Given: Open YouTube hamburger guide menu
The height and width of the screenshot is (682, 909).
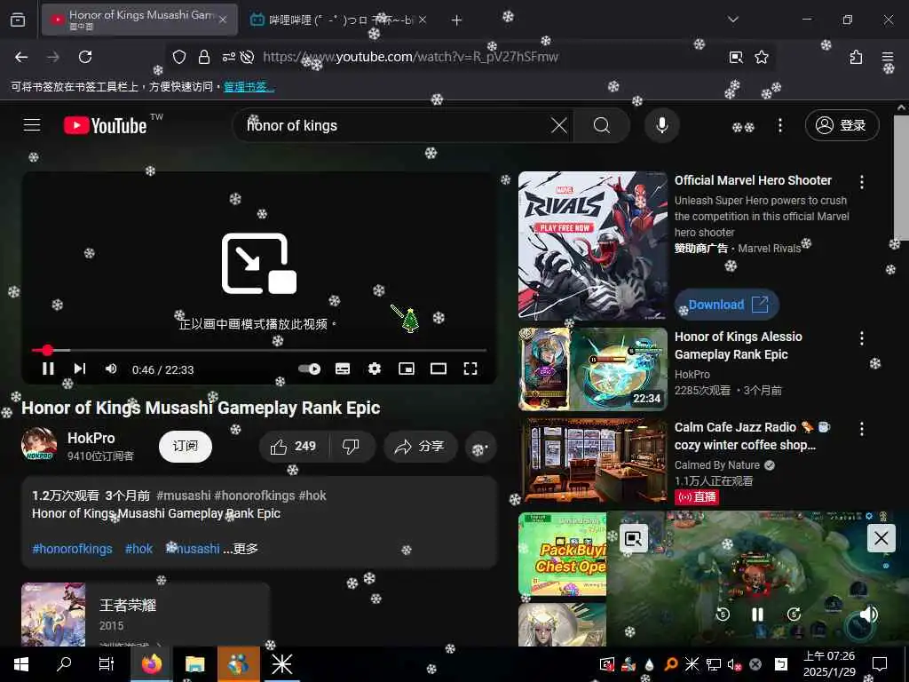Looking at the screenshot, I should pyautogui.click(x=32, y=124).
